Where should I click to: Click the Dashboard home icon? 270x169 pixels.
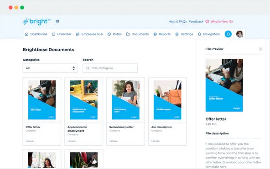27,34
